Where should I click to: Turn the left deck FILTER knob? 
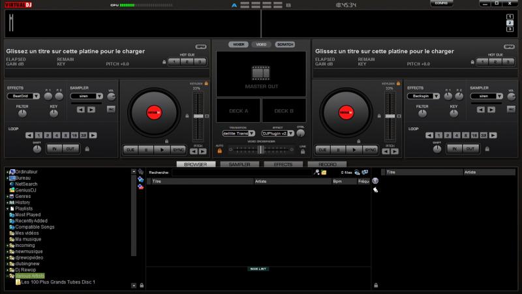pyautogui.click(x=22, y=114)
